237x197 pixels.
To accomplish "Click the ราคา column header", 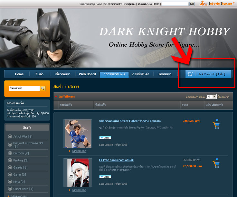I will 185,105.
